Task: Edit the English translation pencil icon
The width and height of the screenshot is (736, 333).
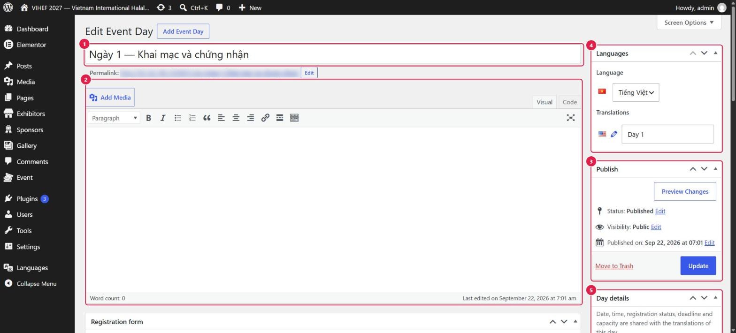Action: click(613, 134)
